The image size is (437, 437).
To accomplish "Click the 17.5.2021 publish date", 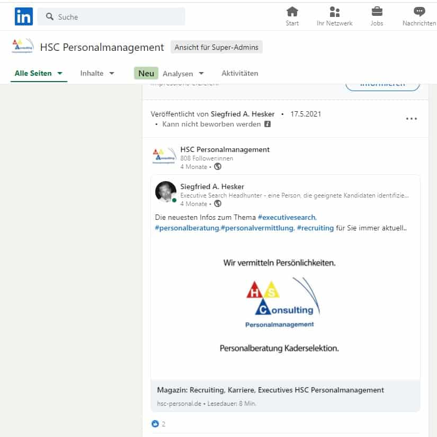I will coord(306,114).
